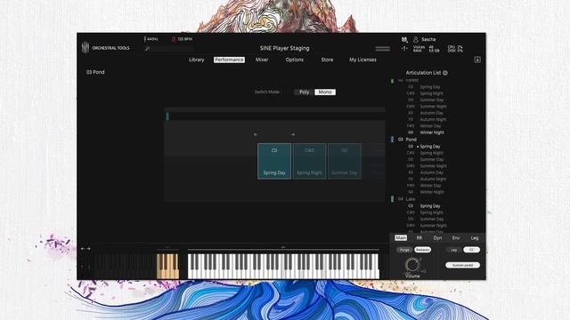Open the Library tab
This screenshot has height=320, width=570.
click(196, 60)
